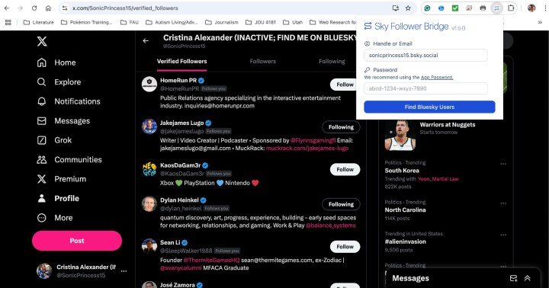This screenshot has width=549, height=288.
Task: Switch to Verified Followers tab
Action: pyautogui.click(x=181, y=61)
